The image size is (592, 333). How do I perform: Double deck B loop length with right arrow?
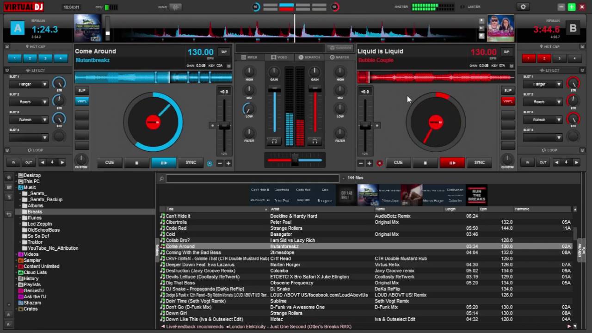(576, 162)
